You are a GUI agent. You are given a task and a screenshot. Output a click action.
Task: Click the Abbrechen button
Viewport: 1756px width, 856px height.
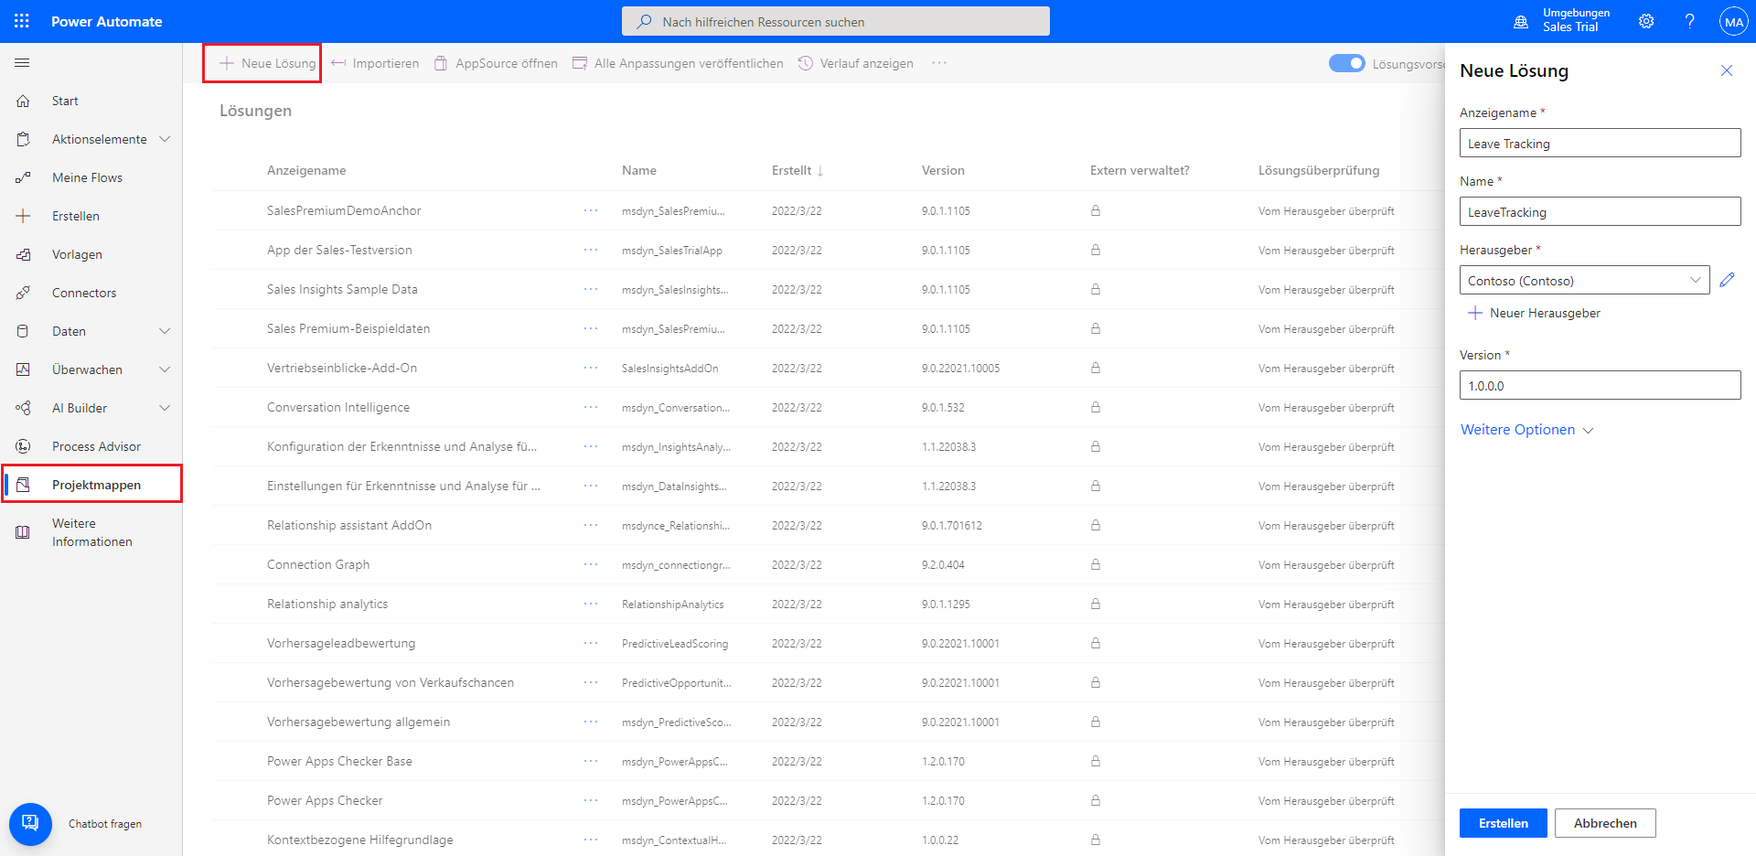point(1605,823)
